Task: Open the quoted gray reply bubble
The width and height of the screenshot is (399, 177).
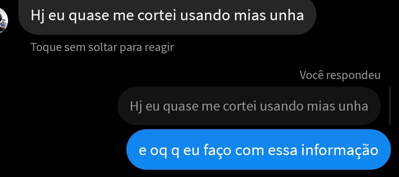Action: click(249, 106)
